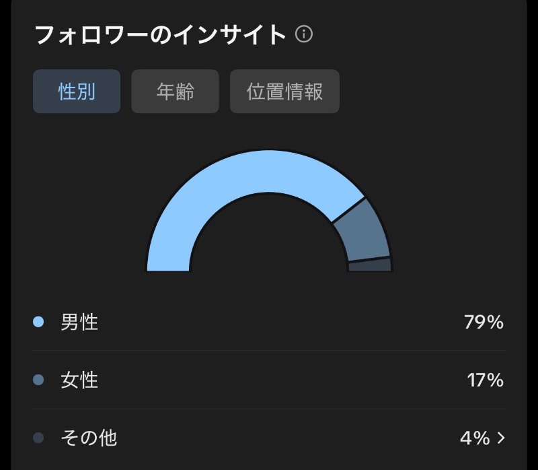Click the 79% value for 男性
Viewport: 538px width, 470px height.
pos(484,323)
